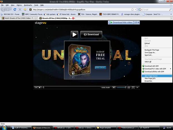173x130 pixels.
Task: Open the back/forward history dropdown arrow
Action: point(11,10)
